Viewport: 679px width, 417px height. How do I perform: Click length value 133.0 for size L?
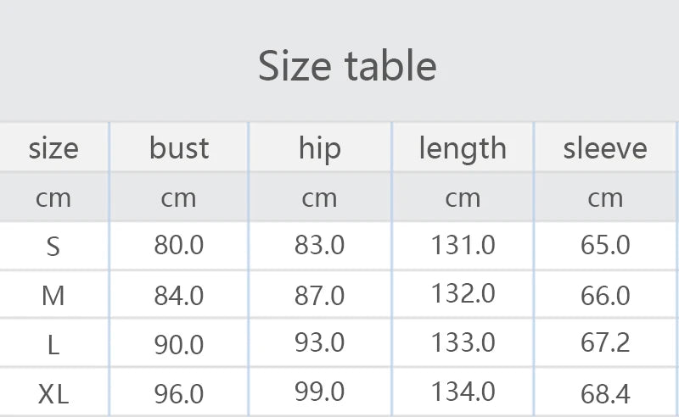pyautogui.click(x=463, y=343)
